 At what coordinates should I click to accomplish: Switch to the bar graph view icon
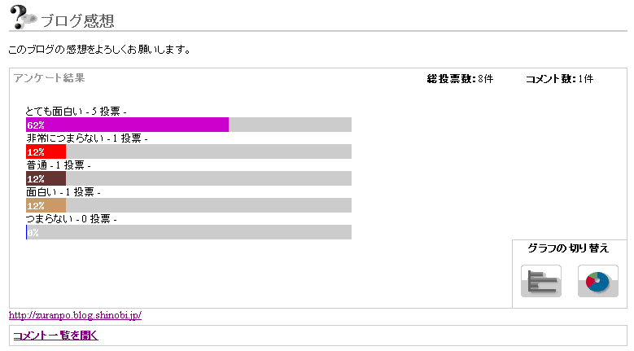[540, 282]
